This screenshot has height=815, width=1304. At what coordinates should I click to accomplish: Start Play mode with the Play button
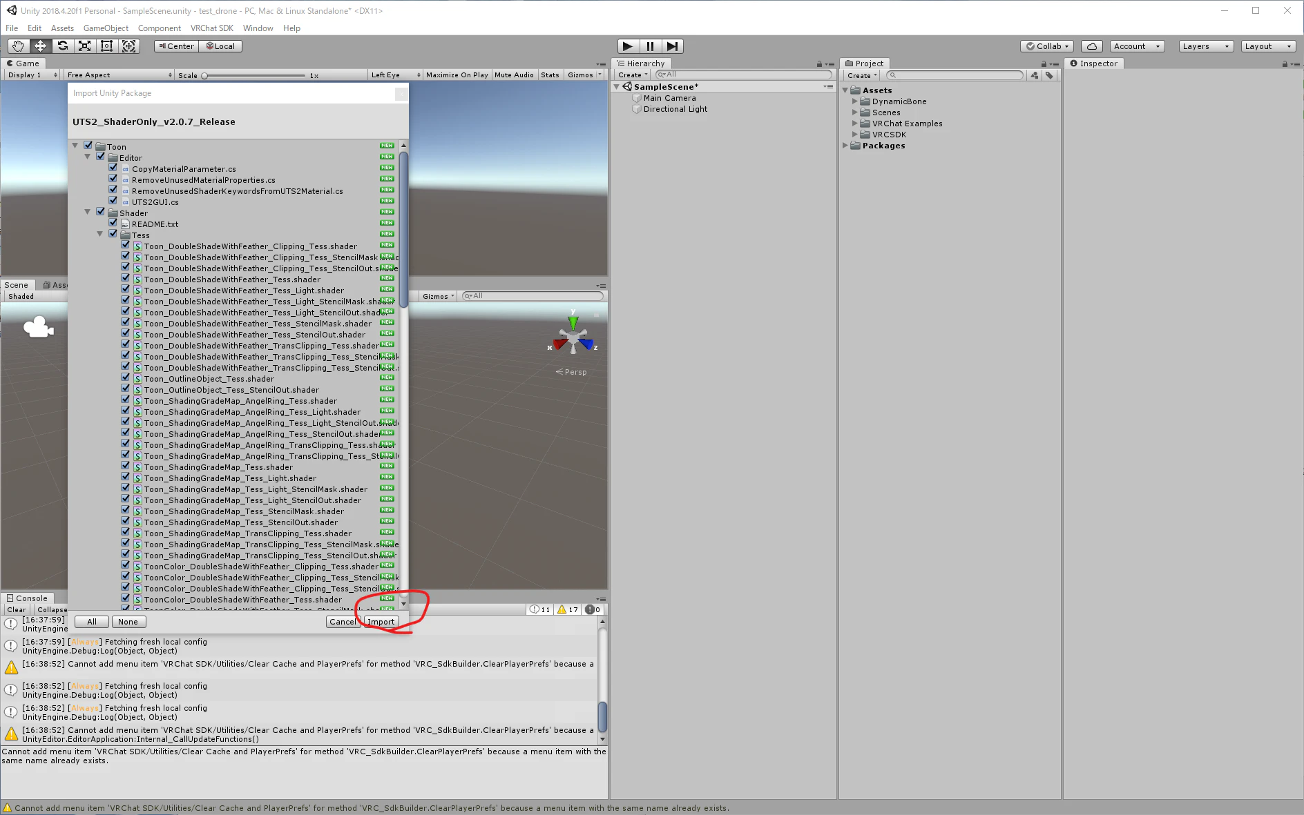click(627, 46)
